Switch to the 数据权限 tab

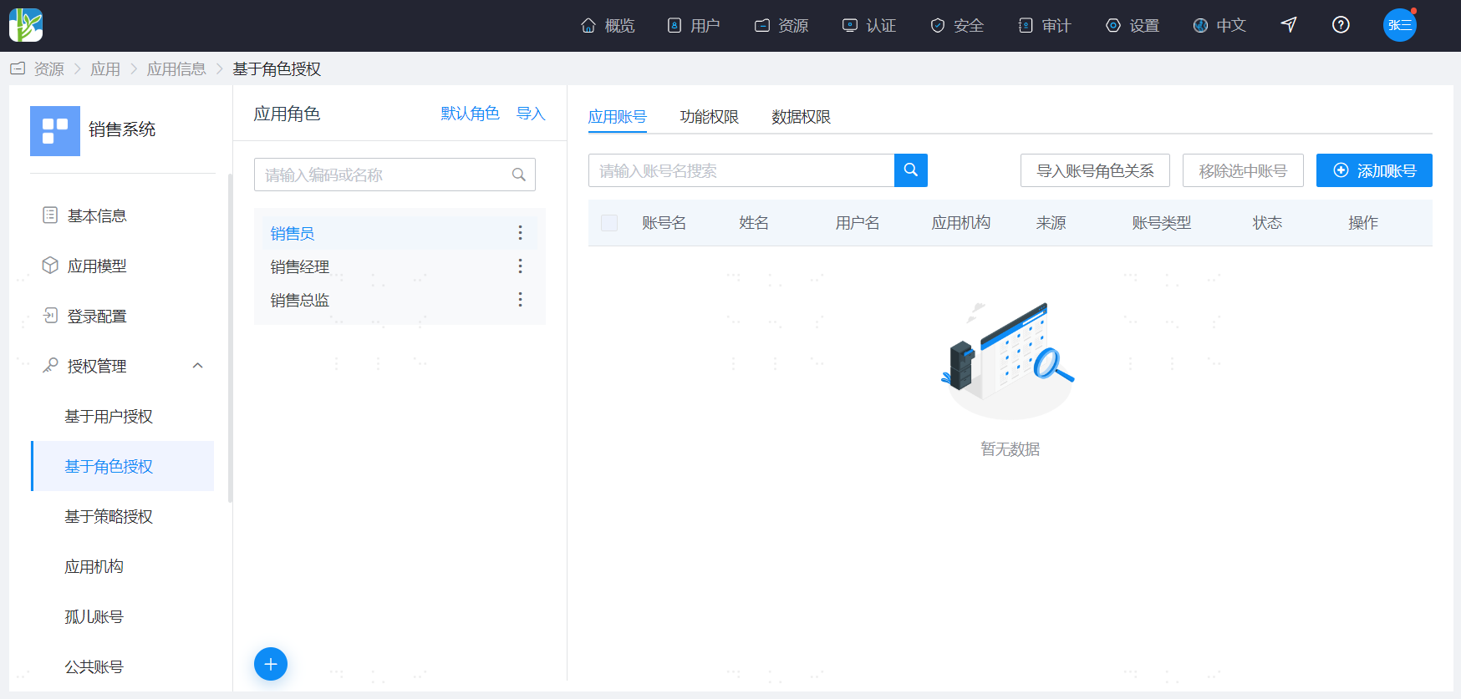tap(801, 117)
